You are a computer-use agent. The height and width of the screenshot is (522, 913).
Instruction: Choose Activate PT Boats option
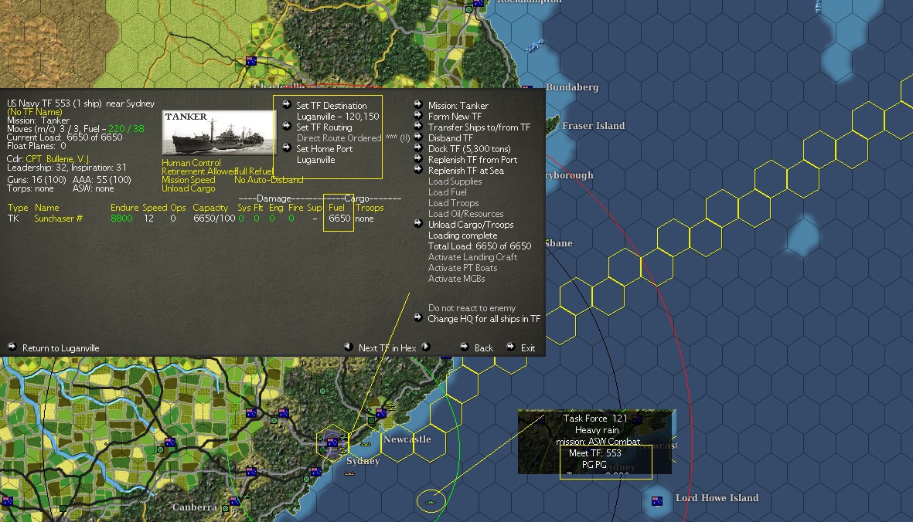point(462,268)
